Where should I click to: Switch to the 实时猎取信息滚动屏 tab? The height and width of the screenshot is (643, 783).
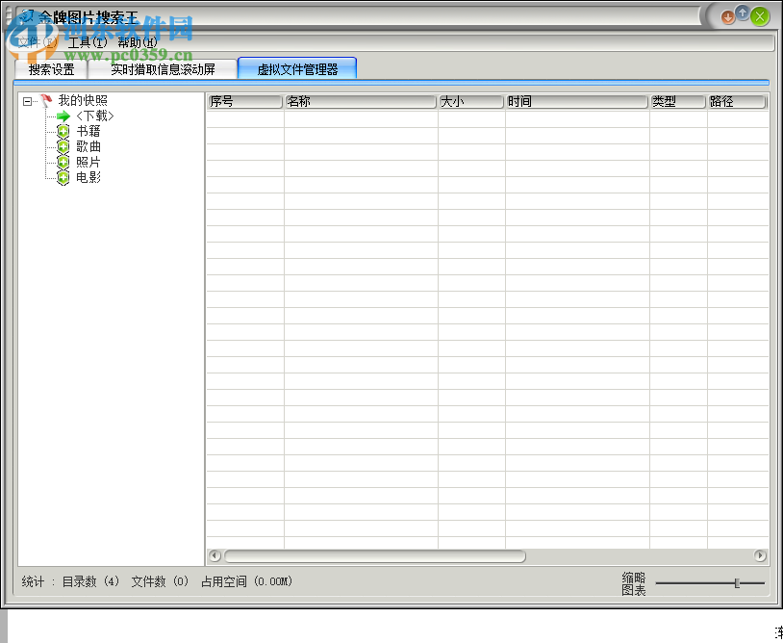(162, 67)
